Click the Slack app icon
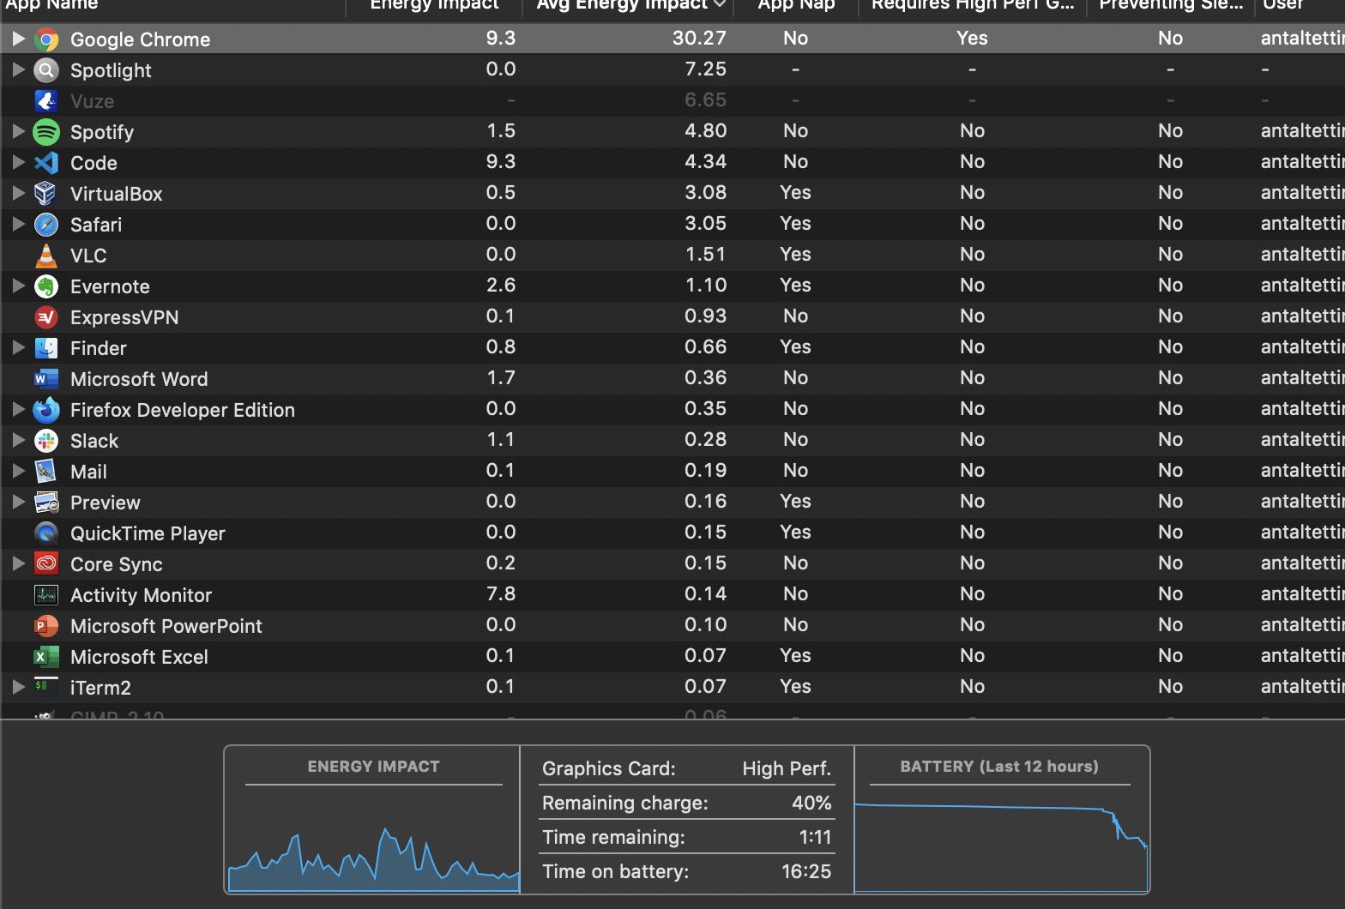This screenshot has width=1345, height=909. pyautogui.click(x=46, y=441)
